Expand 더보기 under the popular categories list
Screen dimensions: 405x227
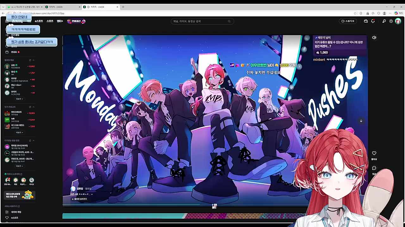click(x=20, y=132)
